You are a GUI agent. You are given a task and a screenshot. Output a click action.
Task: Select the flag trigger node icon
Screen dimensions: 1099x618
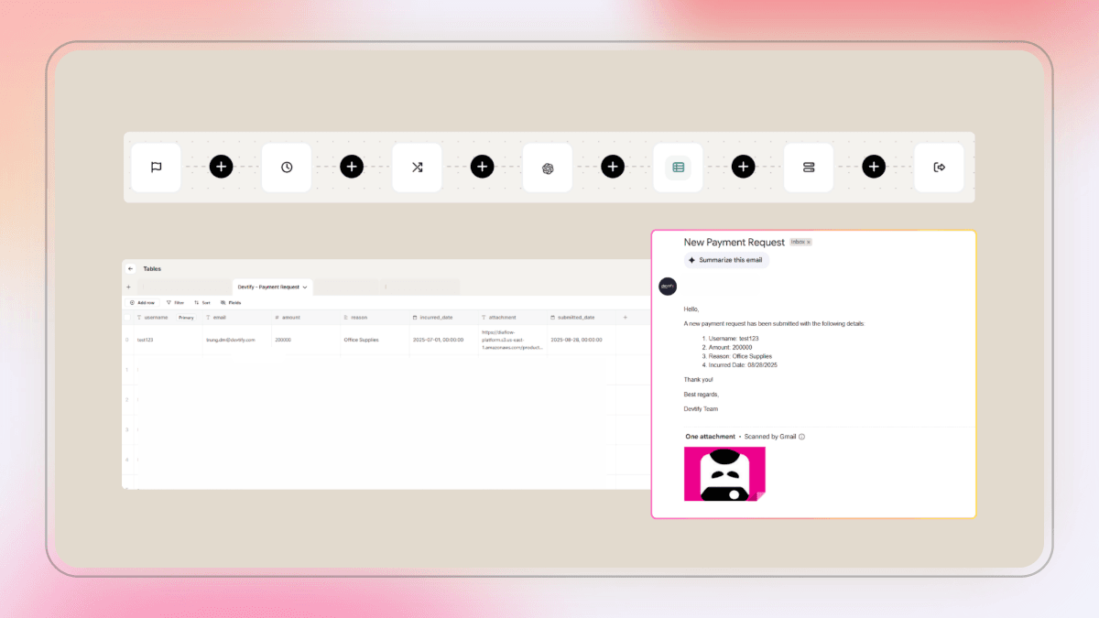click(156, 167)
